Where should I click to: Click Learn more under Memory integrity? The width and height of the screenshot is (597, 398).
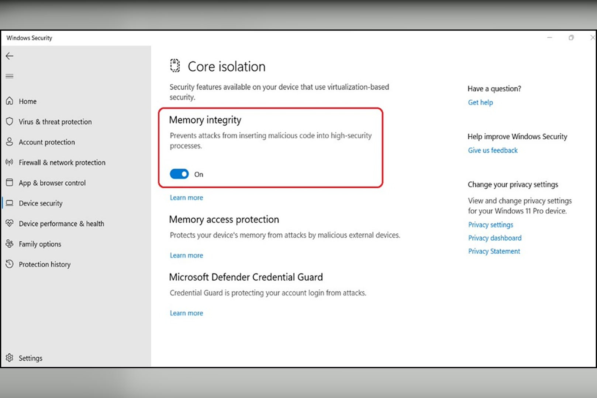click(x=186, y=198)
